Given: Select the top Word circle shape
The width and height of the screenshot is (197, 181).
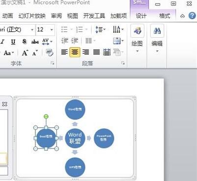Looking at the screenshot, I should [x=75, y=109].
